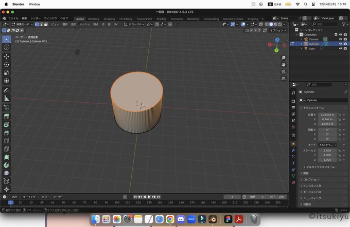Open the Render properties tab
350x227 pixels.
(293, 101)
